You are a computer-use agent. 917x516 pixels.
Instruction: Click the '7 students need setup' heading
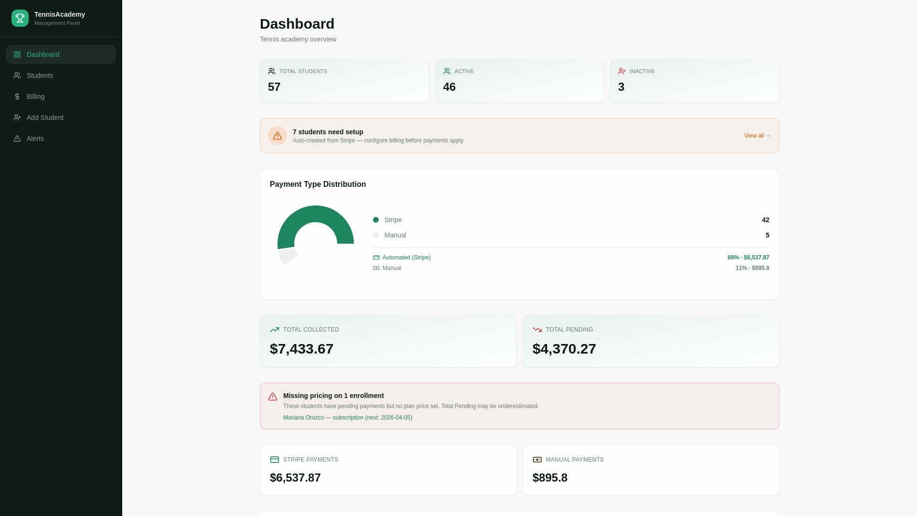point(328,132)
